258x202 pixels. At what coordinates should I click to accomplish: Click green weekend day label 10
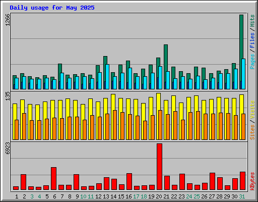coord(83,196)
